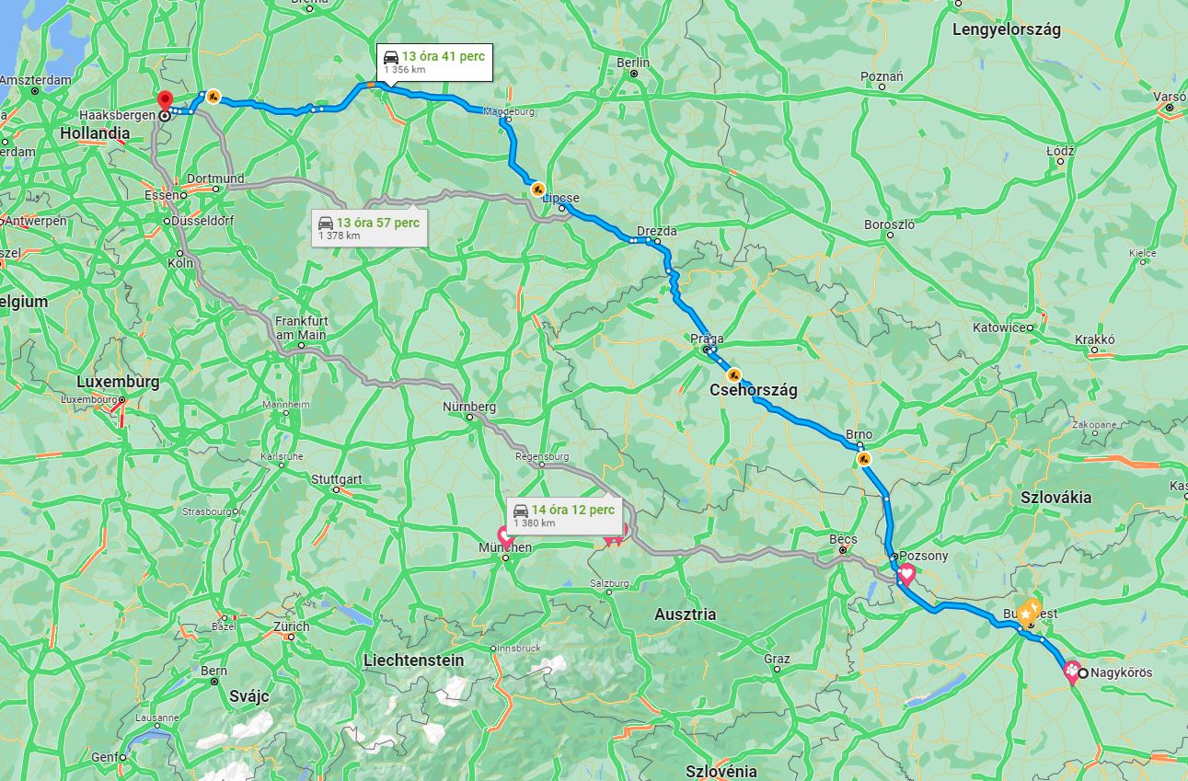Open the roadwork alert southeast of Prága

734,374
